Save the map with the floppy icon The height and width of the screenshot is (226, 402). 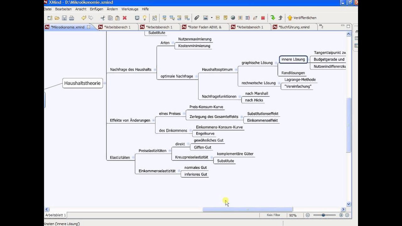coord(64,18)
